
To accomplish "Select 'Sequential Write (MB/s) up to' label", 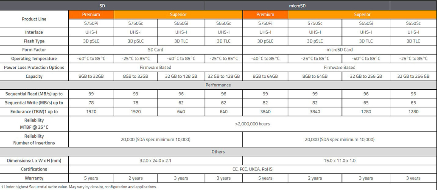I will click(34, 102).
